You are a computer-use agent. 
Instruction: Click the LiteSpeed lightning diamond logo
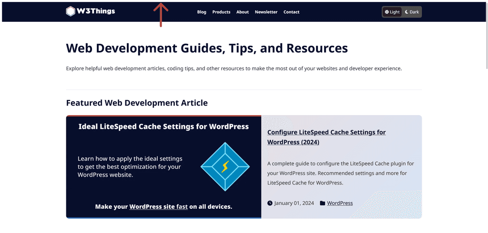pyautogui.click(x=225, y=166)
